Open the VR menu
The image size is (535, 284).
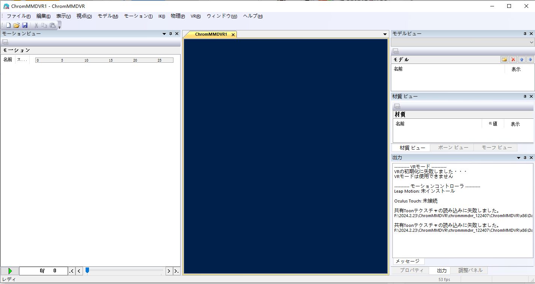(196, 16)
